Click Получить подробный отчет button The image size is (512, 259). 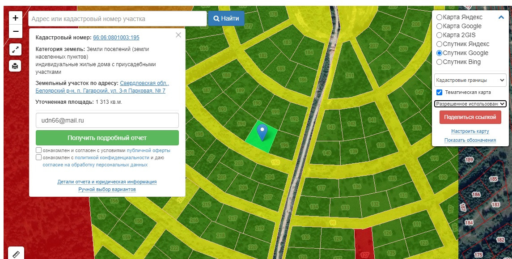click(107, 138)
